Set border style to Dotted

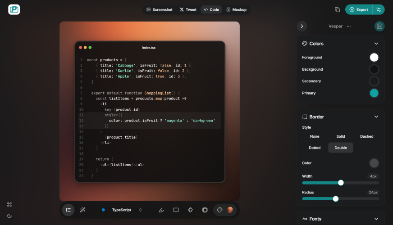pos(315,148)
